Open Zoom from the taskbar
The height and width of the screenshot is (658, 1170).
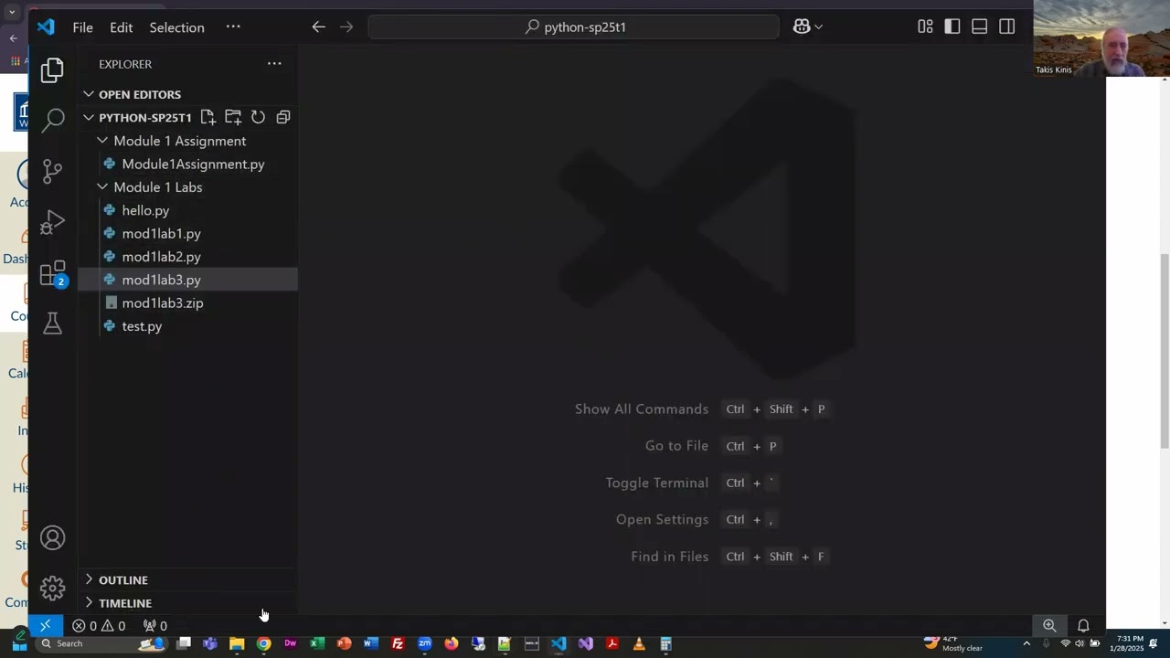424,644
